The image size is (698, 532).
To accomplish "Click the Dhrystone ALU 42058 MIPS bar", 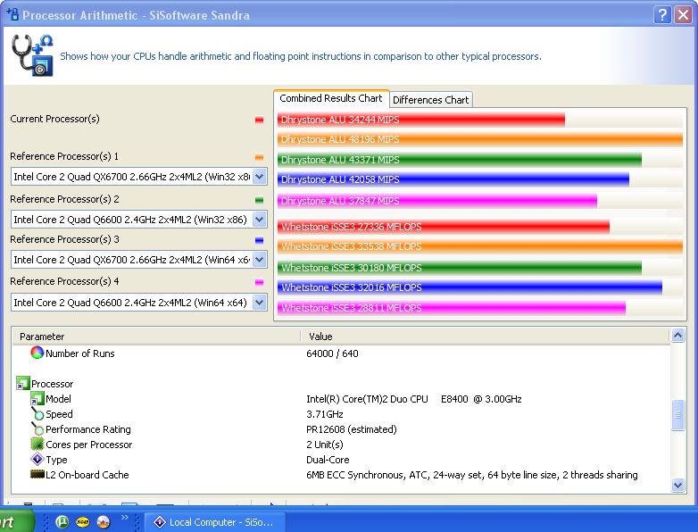I will 453,179.
